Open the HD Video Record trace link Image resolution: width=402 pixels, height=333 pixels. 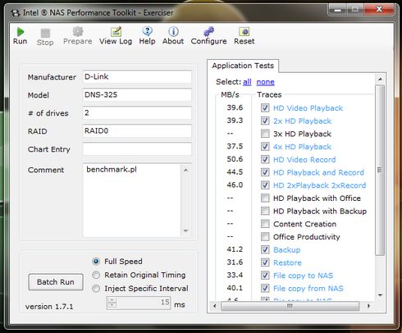[304, 159]
